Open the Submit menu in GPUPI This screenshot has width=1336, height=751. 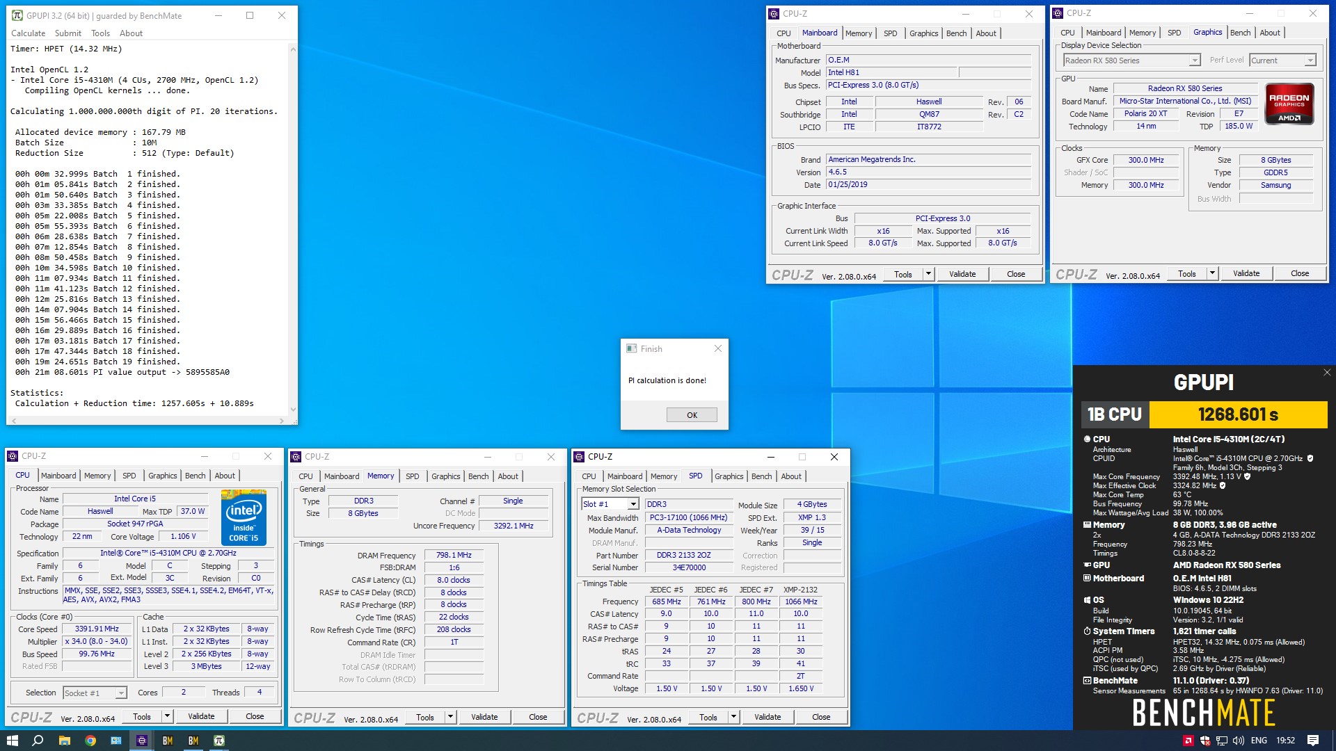(68, 33)
